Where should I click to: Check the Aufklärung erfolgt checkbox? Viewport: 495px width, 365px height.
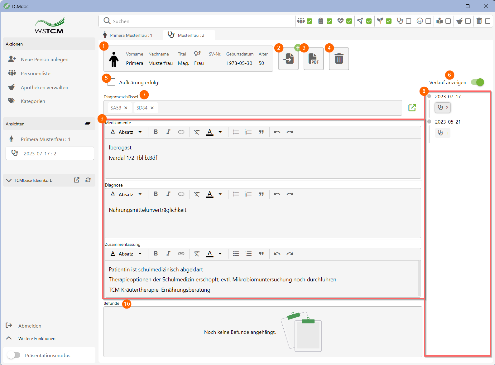pyautogui.click(x=111, y=82)
